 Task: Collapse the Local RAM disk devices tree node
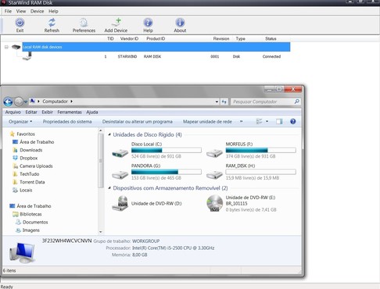[x=6, y=47]
